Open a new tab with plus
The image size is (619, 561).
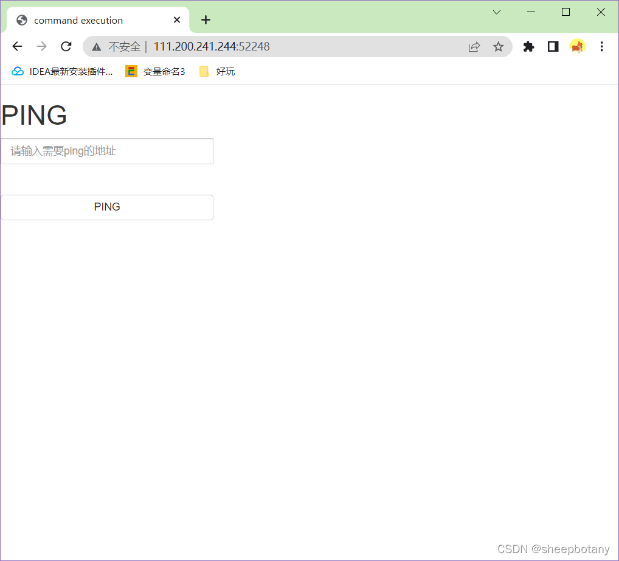(206, 19)
